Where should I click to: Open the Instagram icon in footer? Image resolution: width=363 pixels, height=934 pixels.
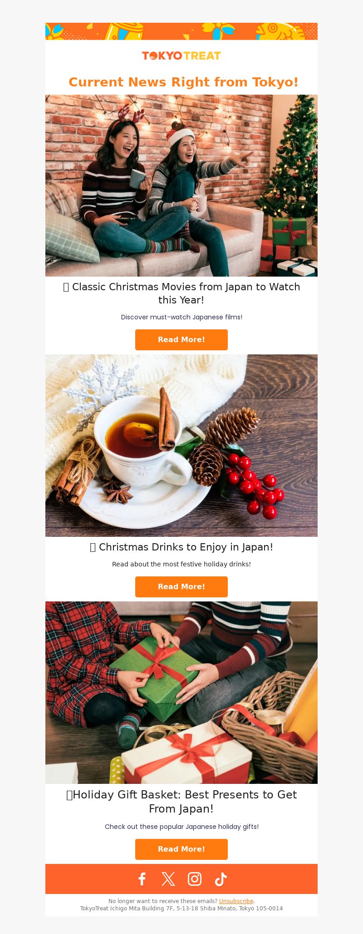(x=195, y=879)
